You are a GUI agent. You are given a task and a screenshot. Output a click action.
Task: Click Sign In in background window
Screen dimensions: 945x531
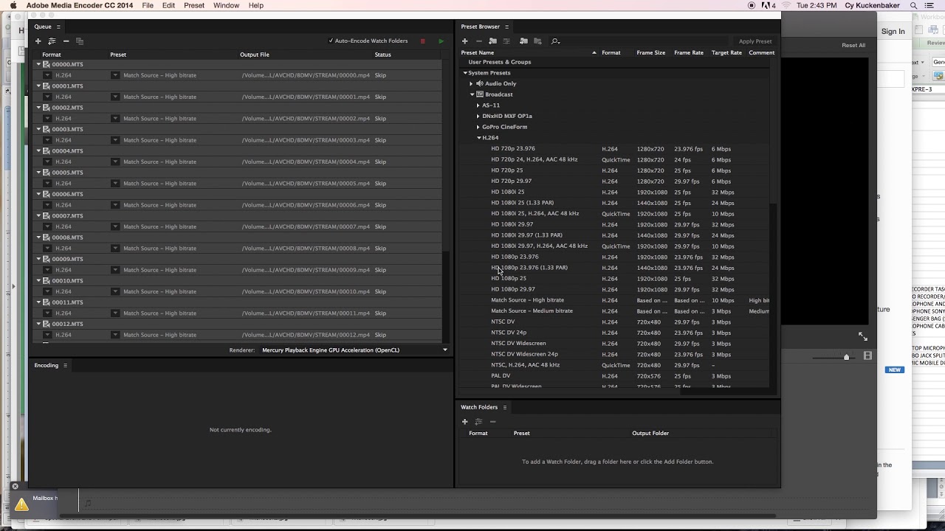[x=893, y=31]
